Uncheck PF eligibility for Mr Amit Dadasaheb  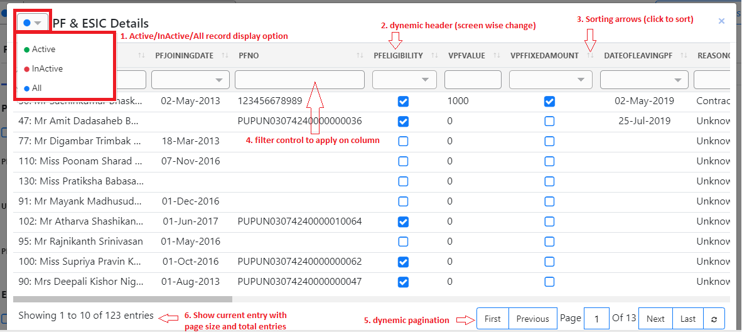pos(403,121)
